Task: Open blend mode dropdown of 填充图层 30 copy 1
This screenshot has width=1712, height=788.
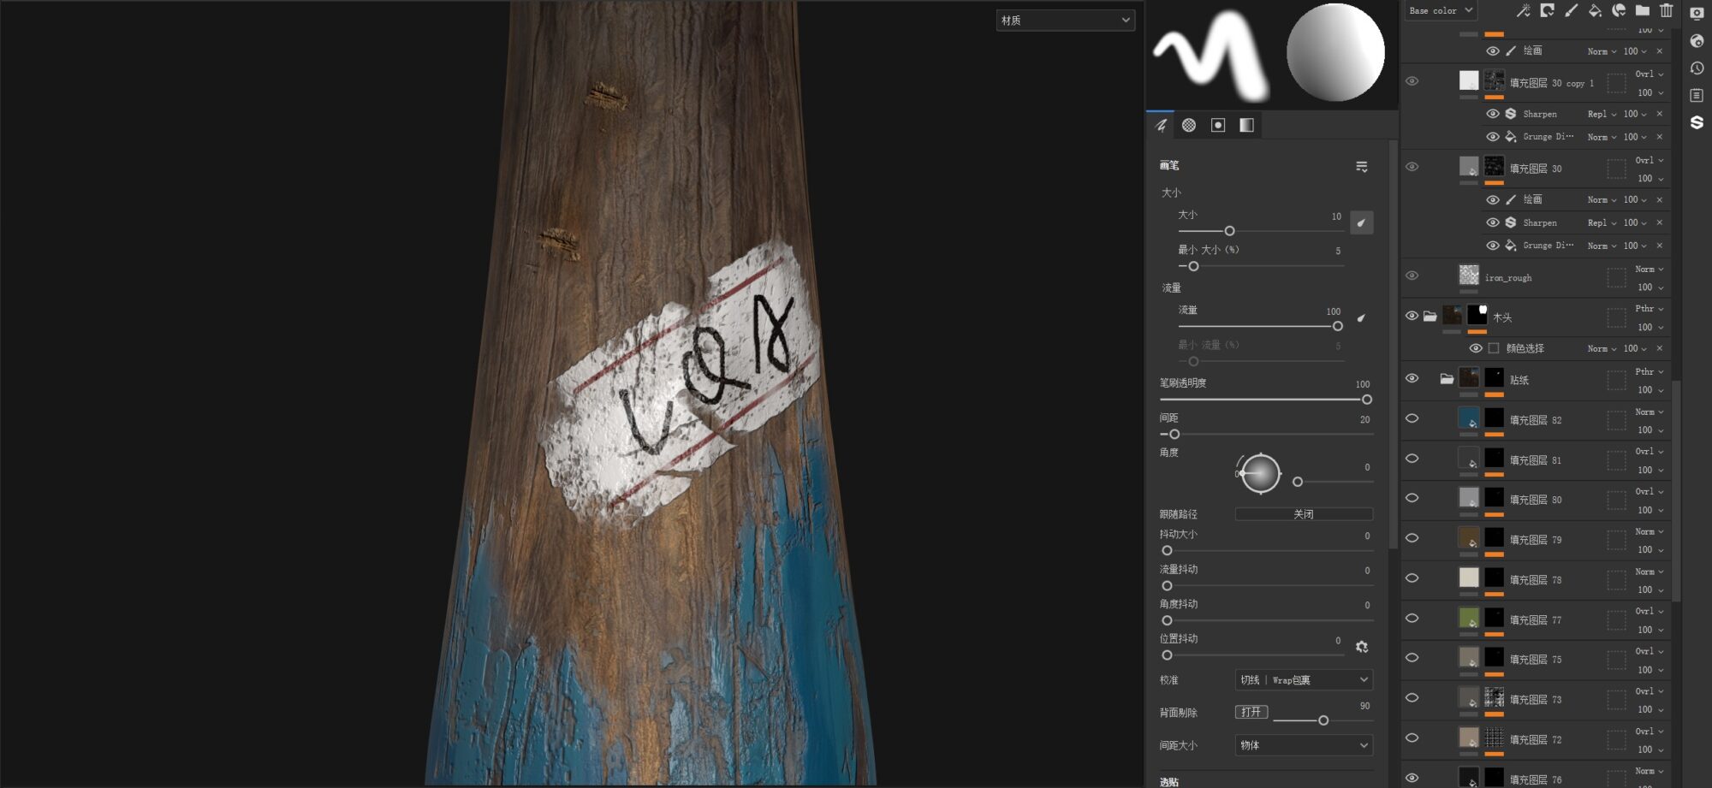Action: (1650, 74)
